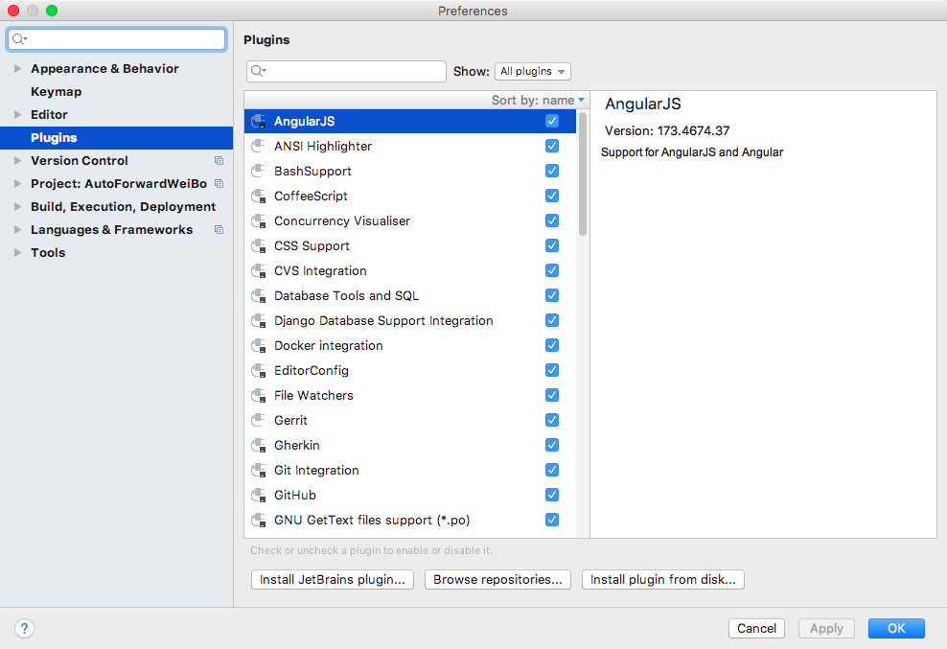947x649 pixels.
Task: Click the Version Control project-level settings icon
Action: tap(219, 161)
